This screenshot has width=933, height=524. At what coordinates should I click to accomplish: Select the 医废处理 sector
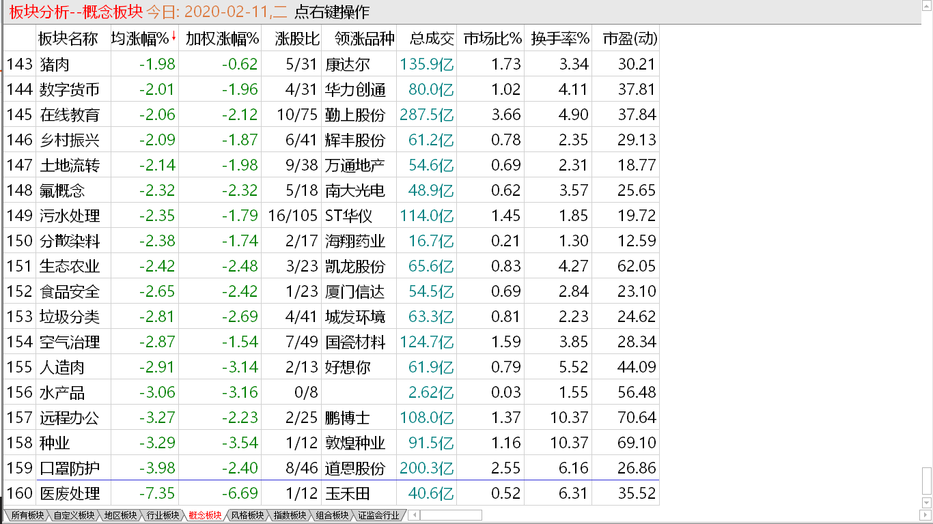[x=70, y=493]
